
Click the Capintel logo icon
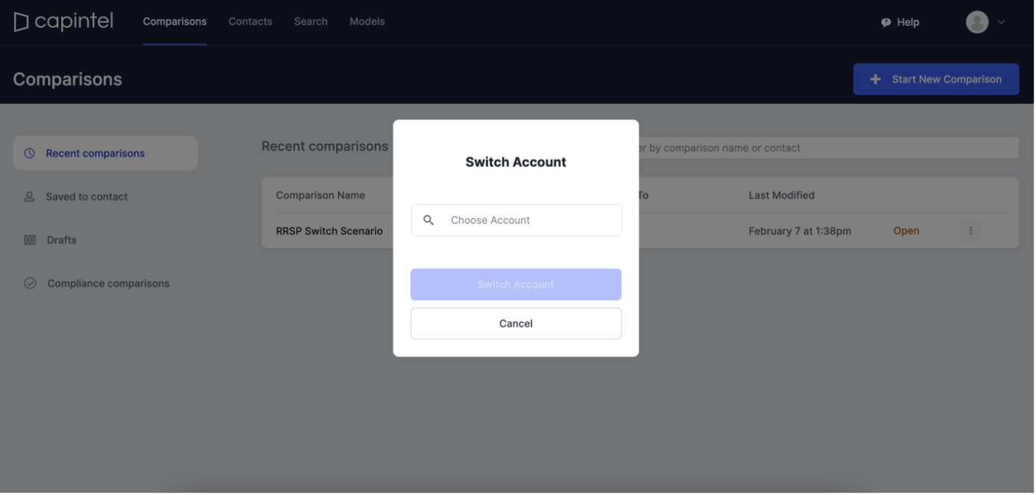tap(21, 22)
